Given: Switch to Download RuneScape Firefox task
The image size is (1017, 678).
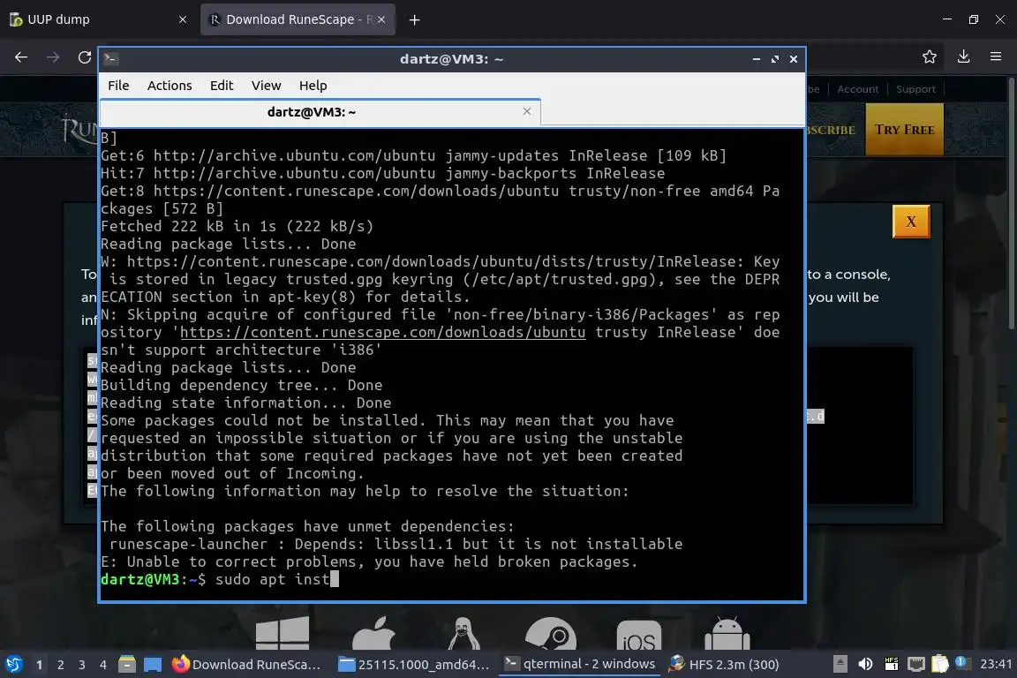Looking at the screenshot, I should 246,665.
